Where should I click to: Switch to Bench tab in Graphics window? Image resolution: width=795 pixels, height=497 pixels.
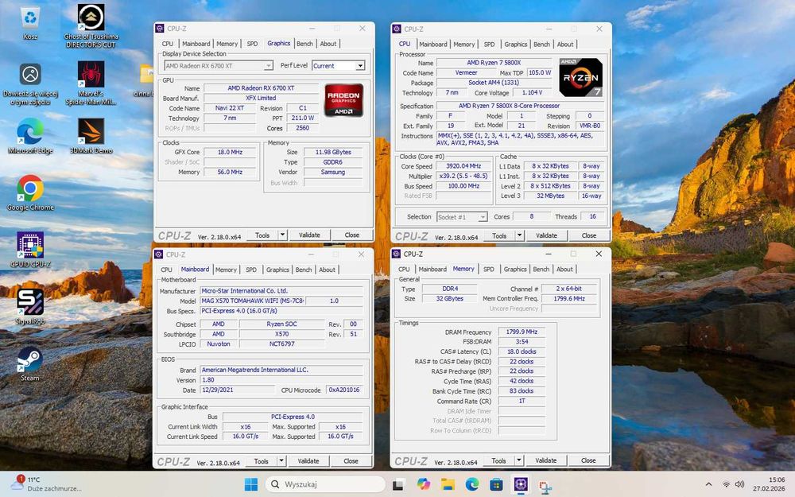coord(304,44)
